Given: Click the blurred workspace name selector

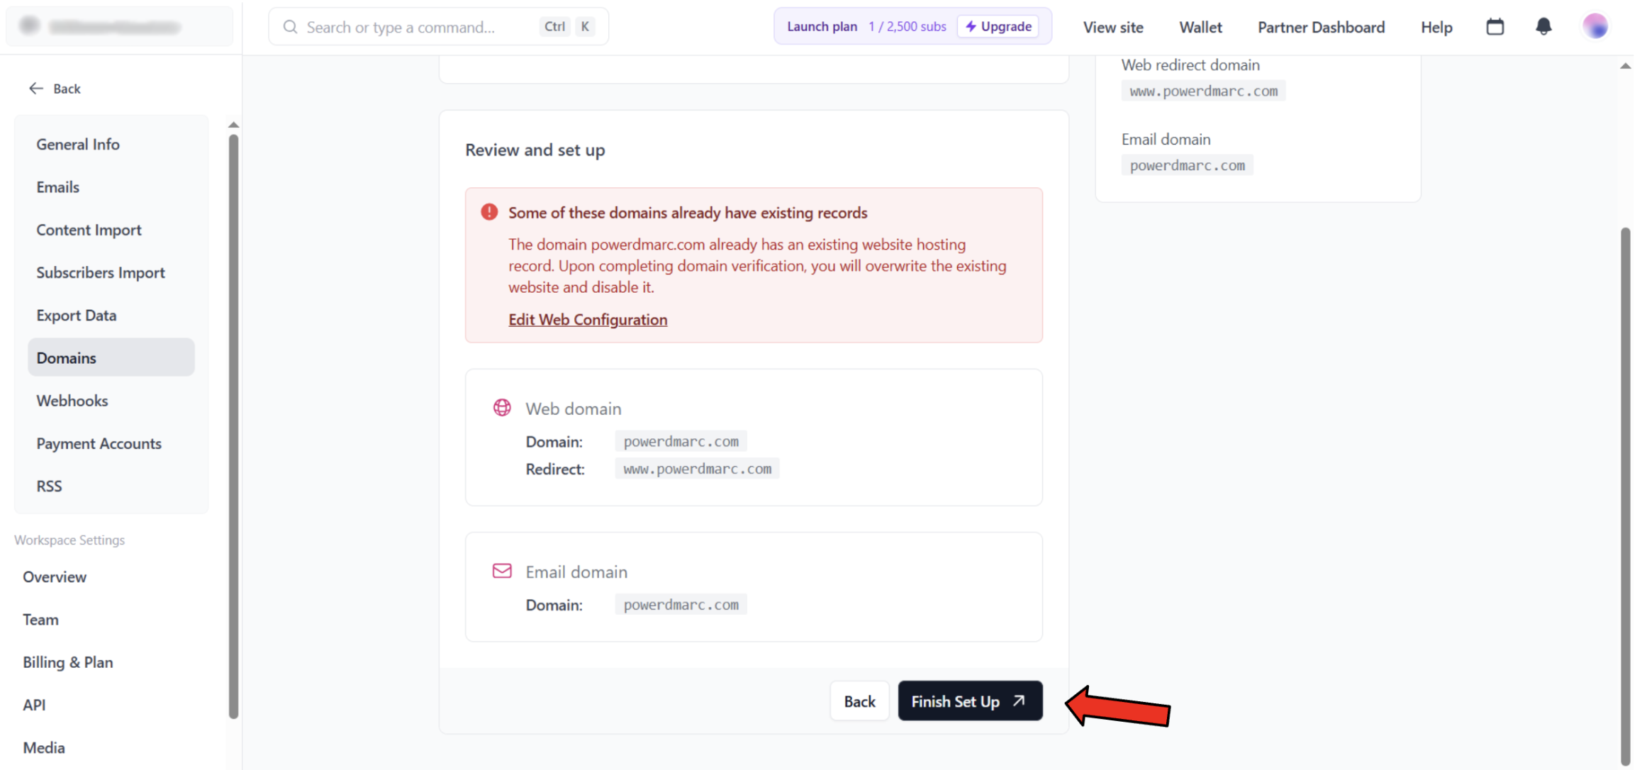Looking at the screenshot, I should 119,27.
